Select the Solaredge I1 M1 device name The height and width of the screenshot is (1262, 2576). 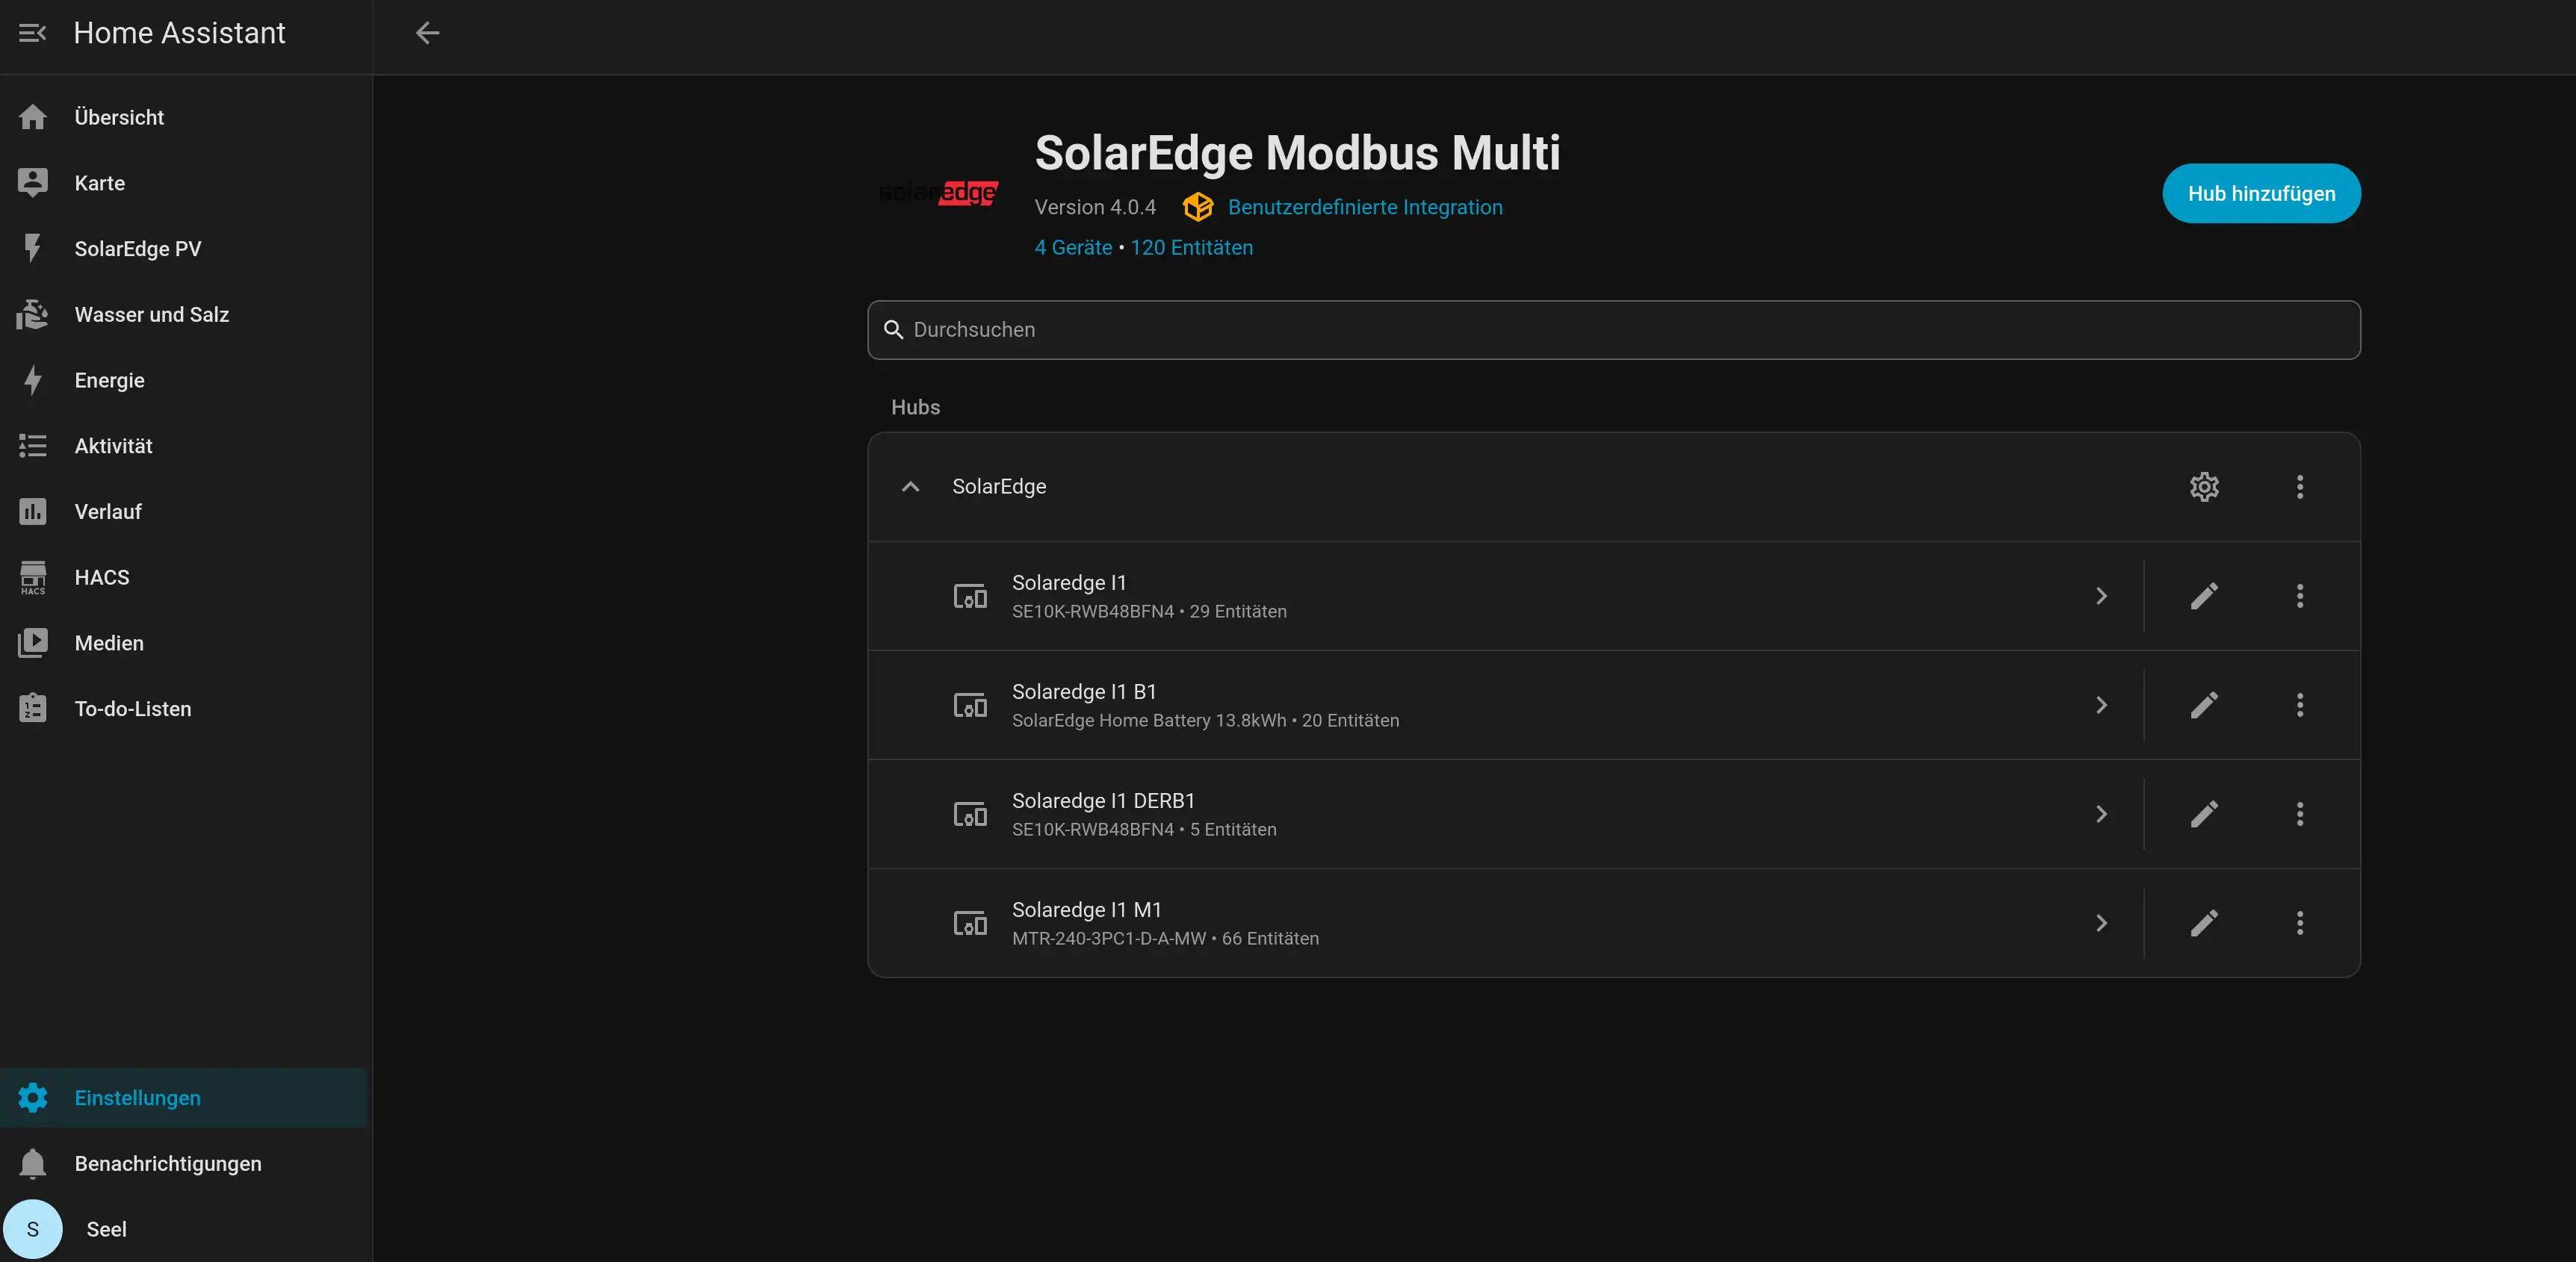[x=1086, y=910]
